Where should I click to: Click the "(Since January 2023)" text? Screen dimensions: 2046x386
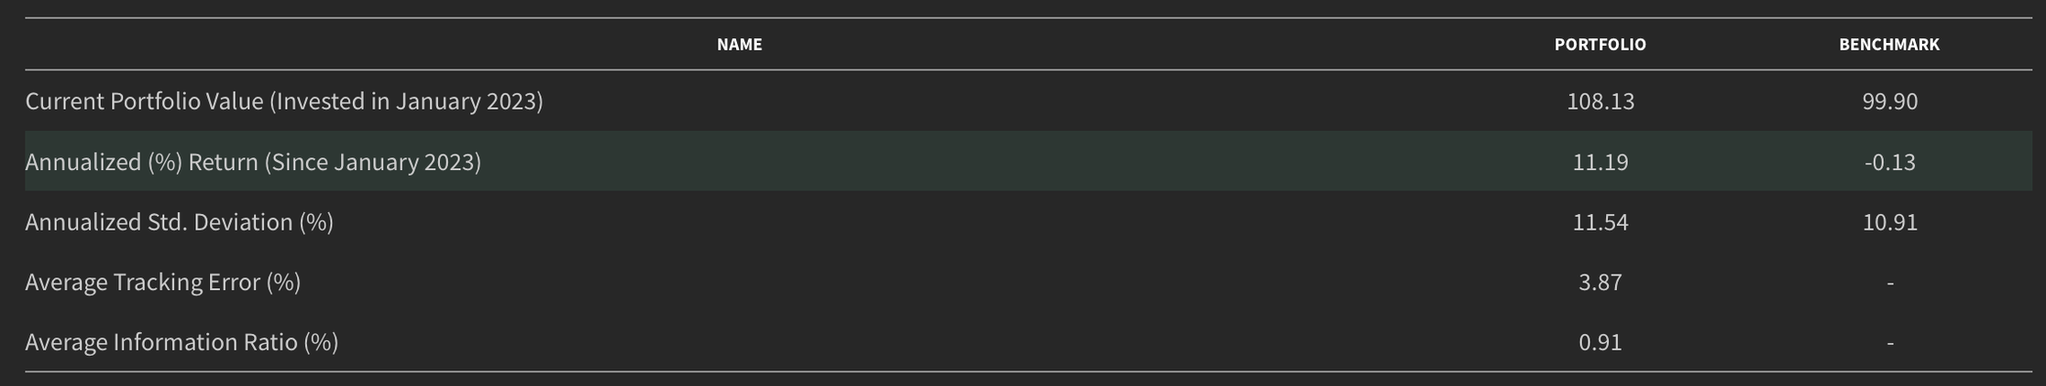[x=372, y=162]
